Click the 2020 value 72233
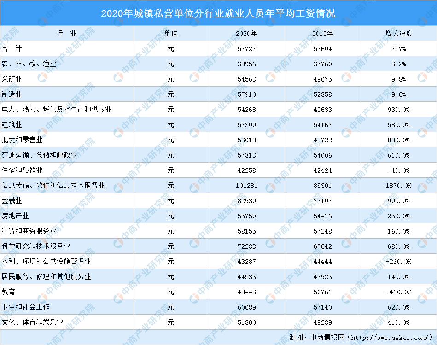 pyautogui.click(x=247, y=246)
